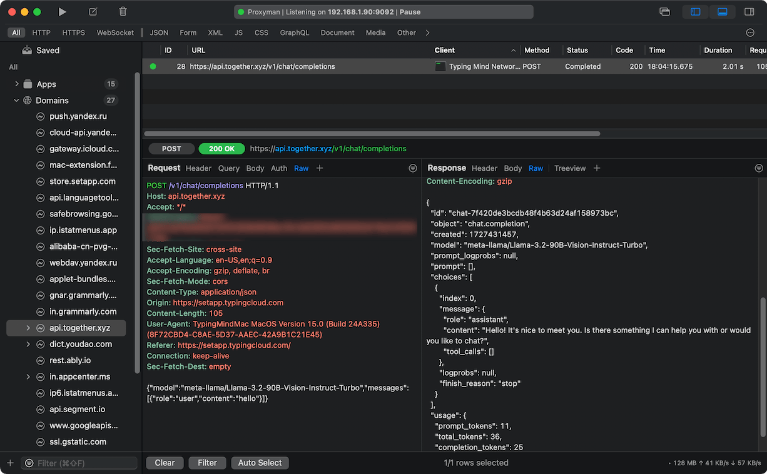Toggle the bottom panel layout button
767x474 pixels.
[x=722, y=12]
